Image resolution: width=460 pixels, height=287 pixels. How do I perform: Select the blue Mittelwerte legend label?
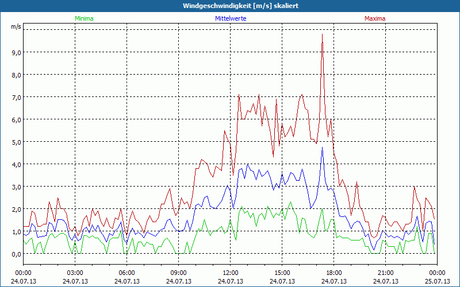231,18
